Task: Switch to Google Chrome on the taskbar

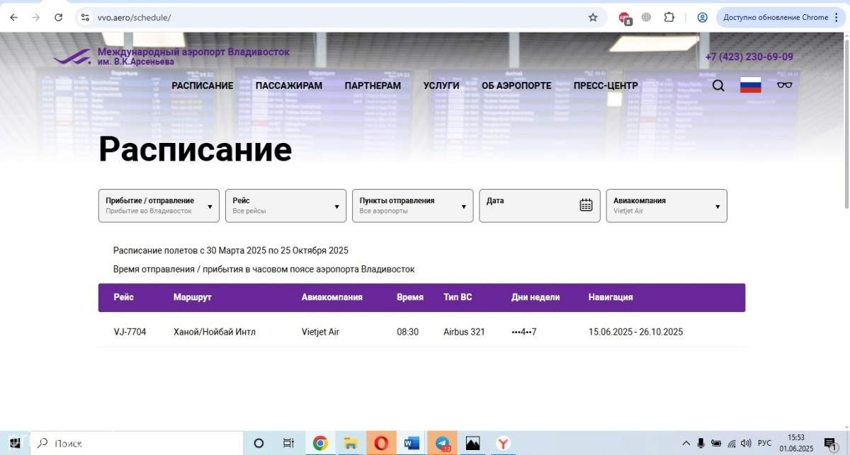Action: pos(320,444)
